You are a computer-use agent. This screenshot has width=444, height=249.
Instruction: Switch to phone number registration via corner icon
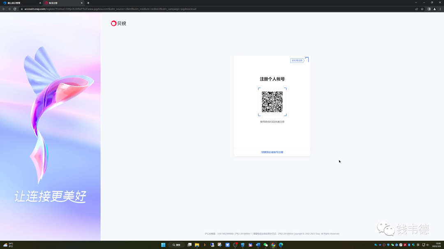(307, 59)
